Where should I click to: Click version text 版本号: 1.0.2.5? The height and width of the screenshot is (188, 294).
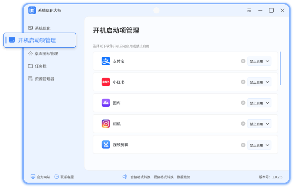pos(271,177)
